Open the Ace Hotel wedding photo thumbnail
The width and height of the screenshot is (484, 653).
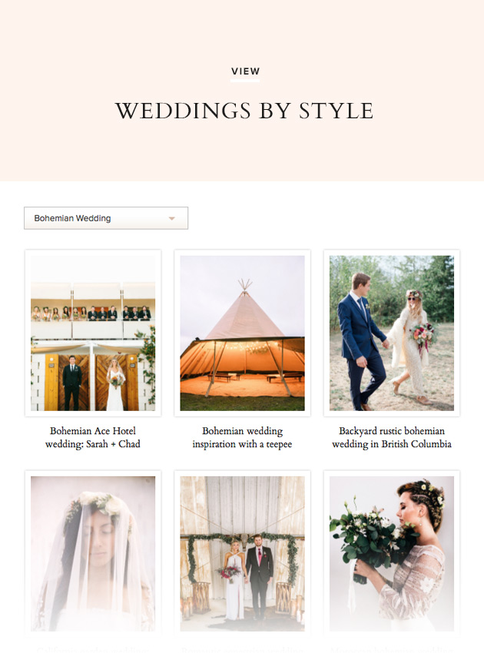click(x=93, y=333)
